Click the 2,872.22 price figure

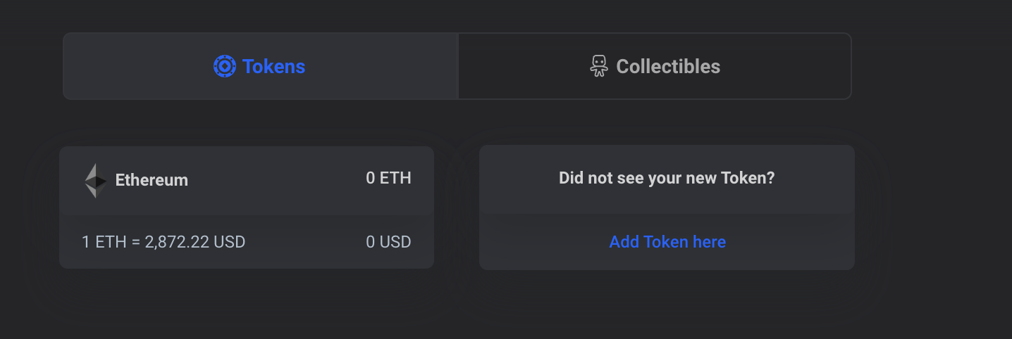(177, 242)
